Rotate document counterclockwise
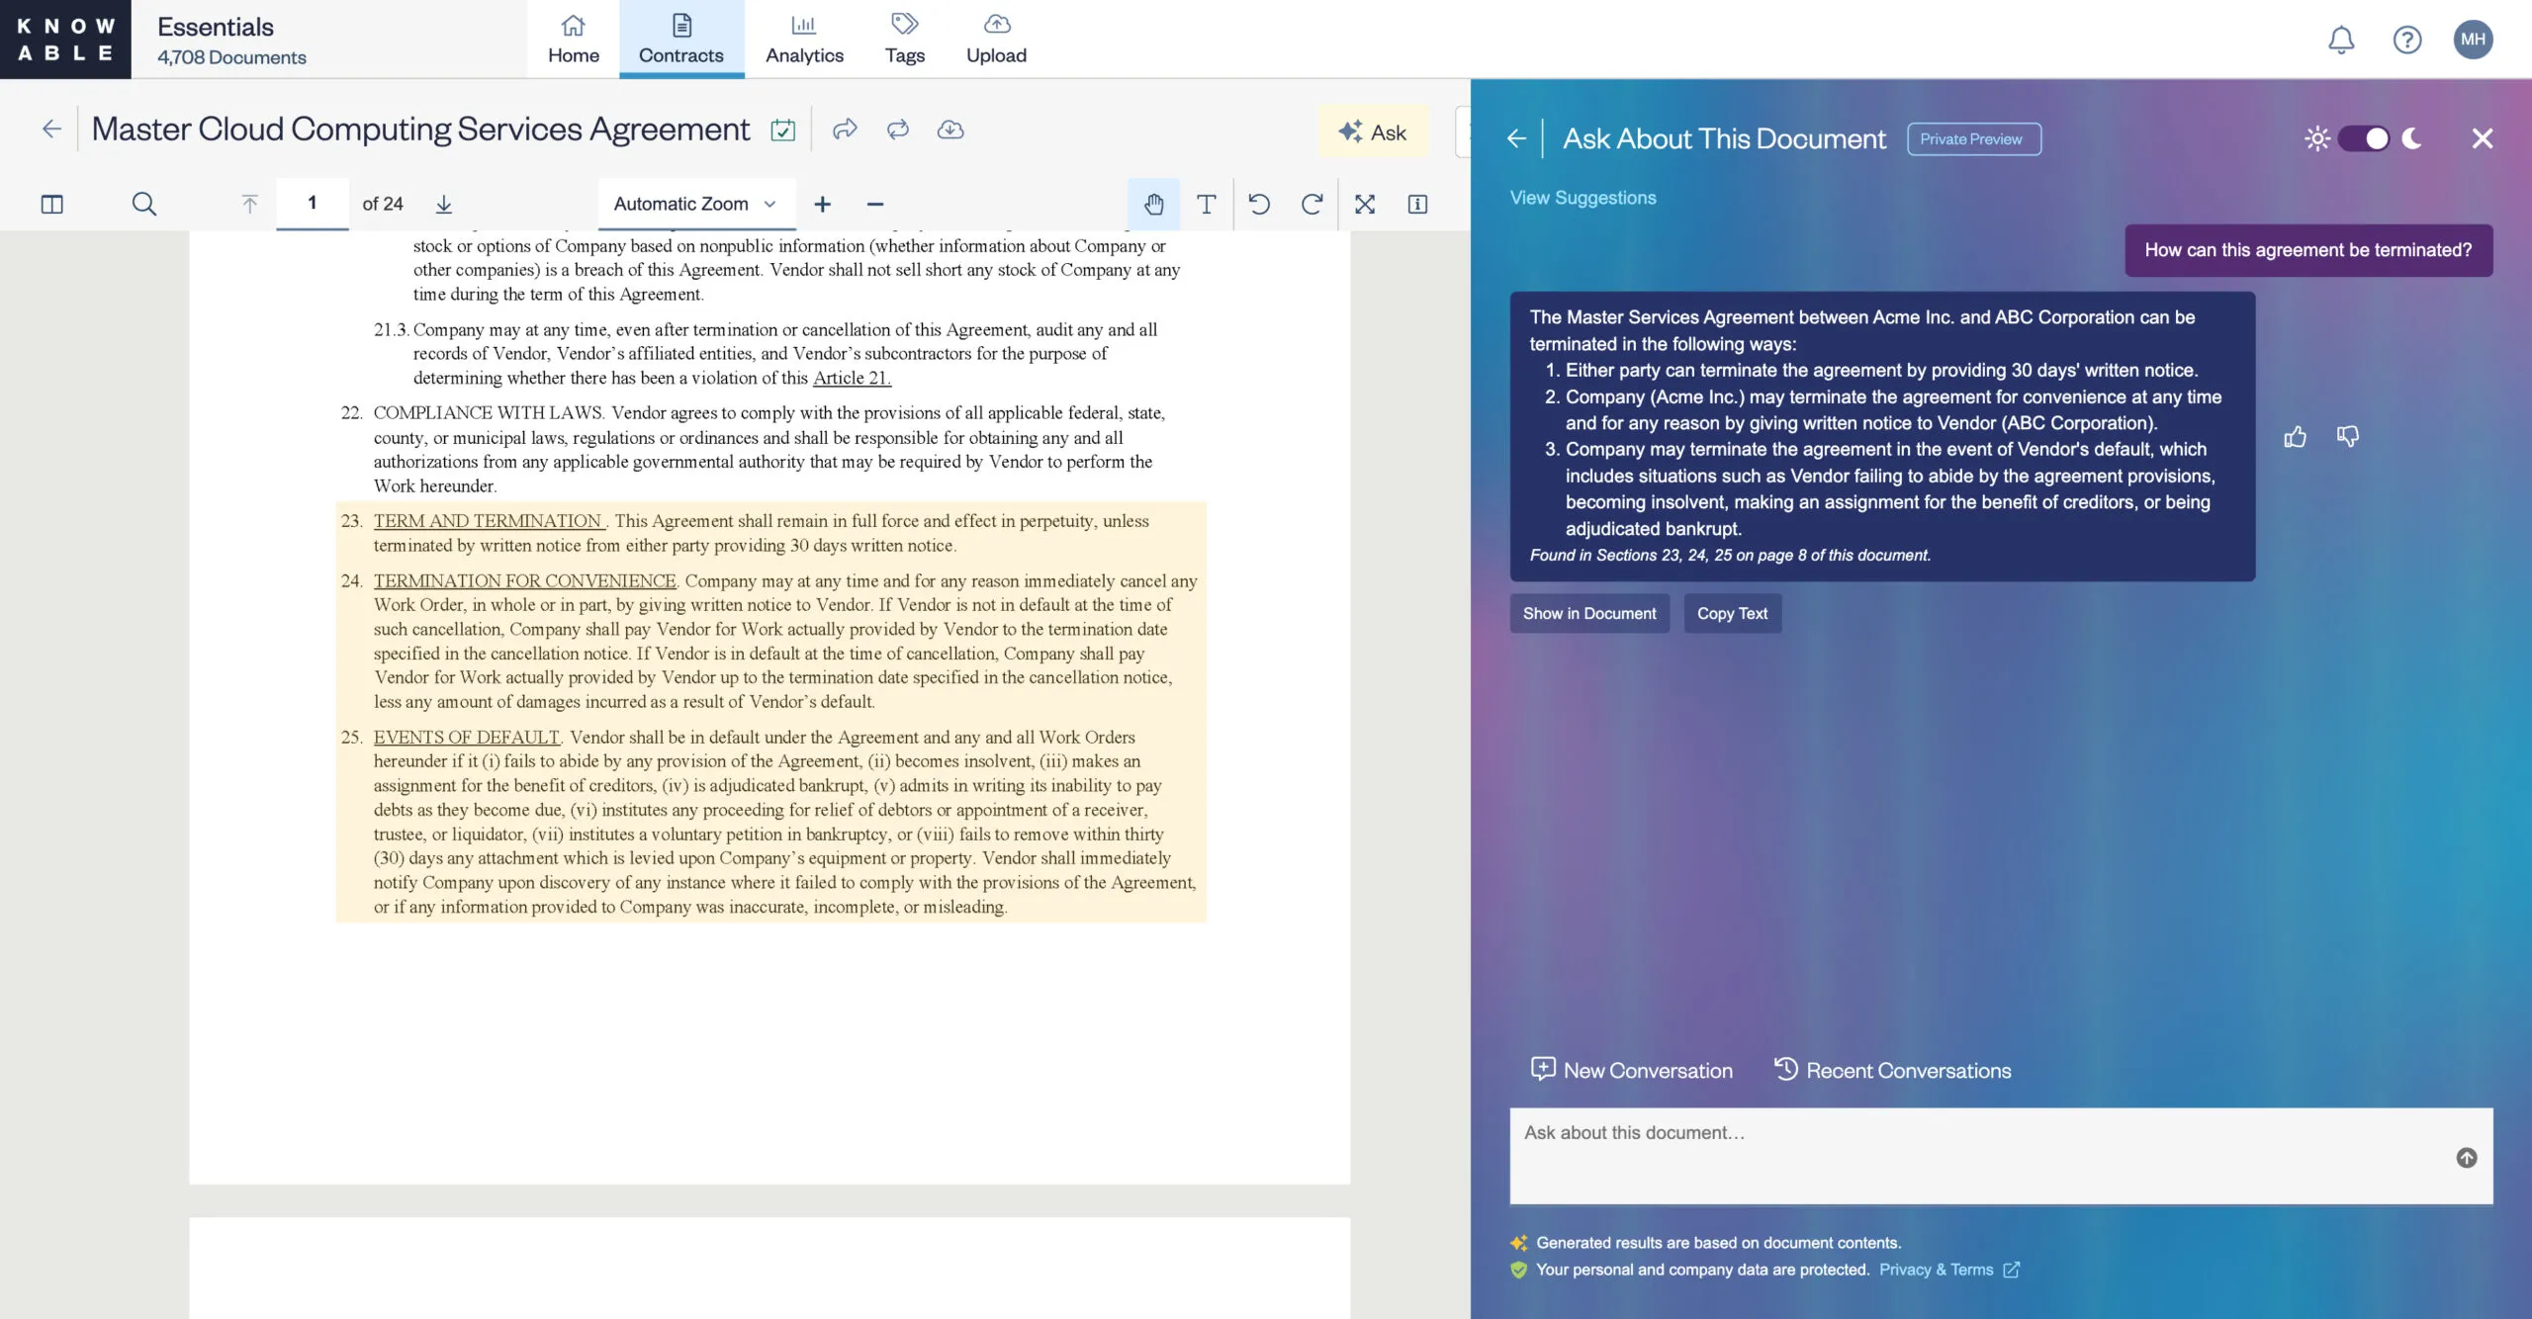The image size is (2532, 1319). (x=1259, y=205)
